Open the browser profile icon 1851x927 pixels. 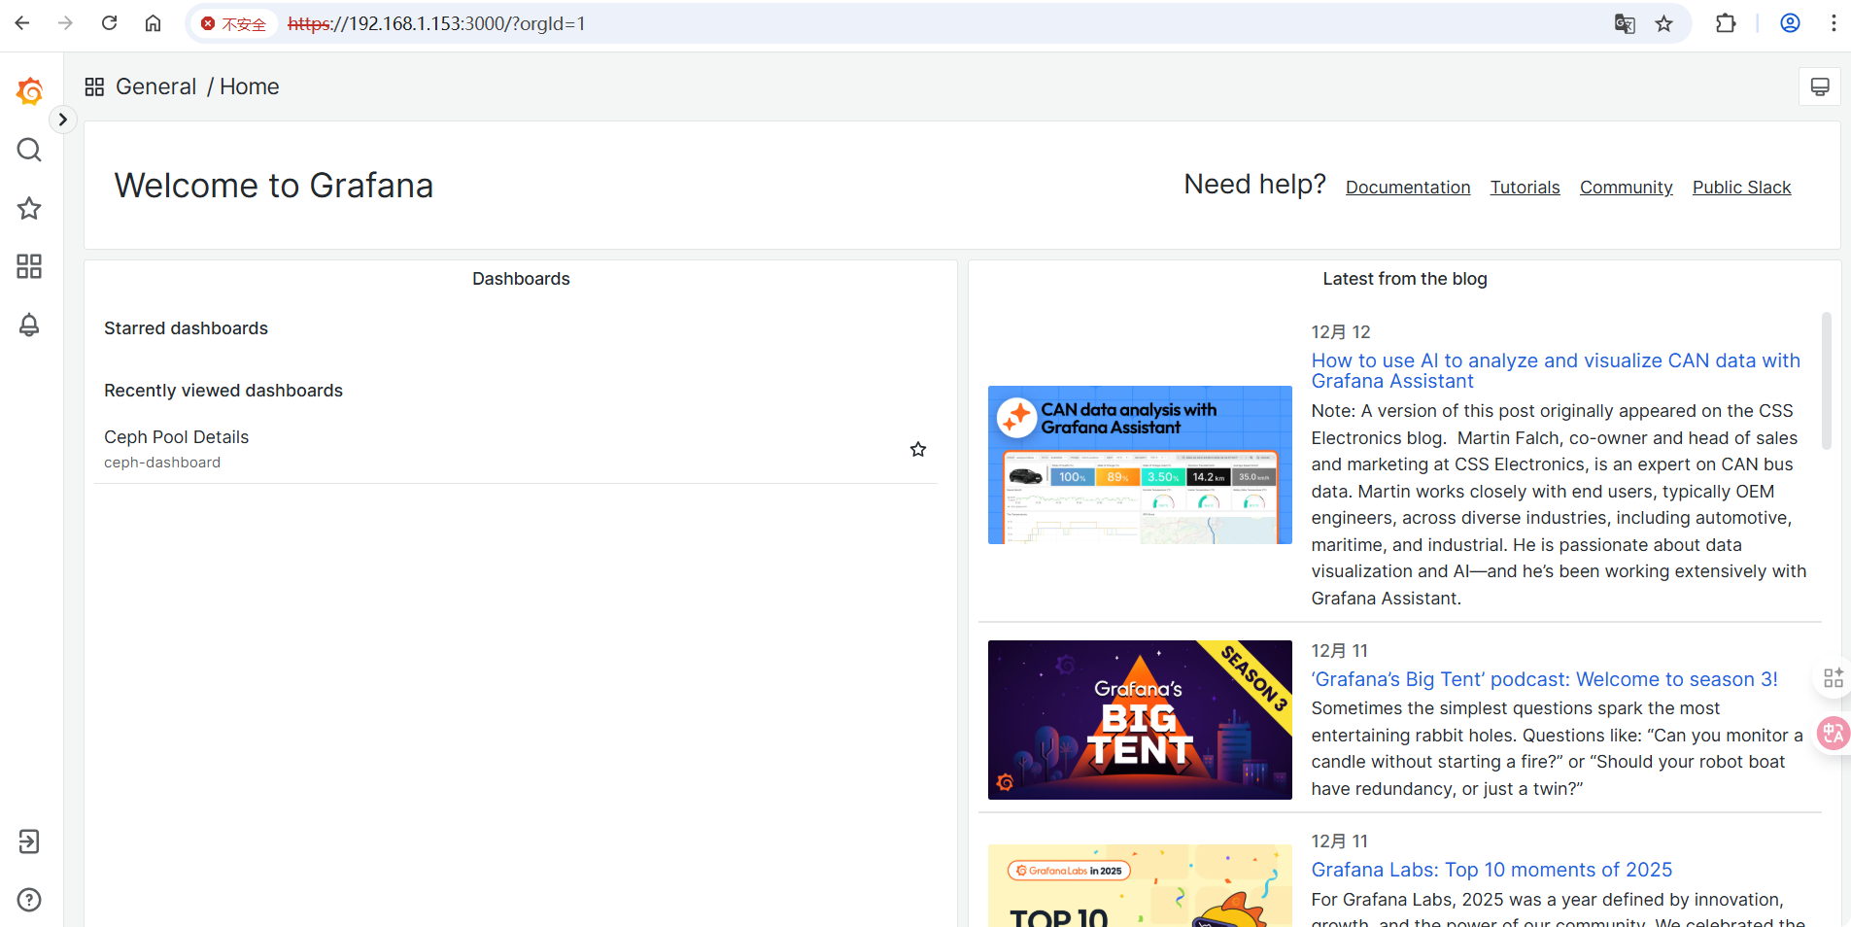coord(1790,23)
